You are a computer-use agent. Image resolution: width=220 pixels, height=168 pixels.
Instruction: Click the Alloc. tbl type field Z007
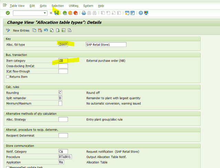click(63, 45)
